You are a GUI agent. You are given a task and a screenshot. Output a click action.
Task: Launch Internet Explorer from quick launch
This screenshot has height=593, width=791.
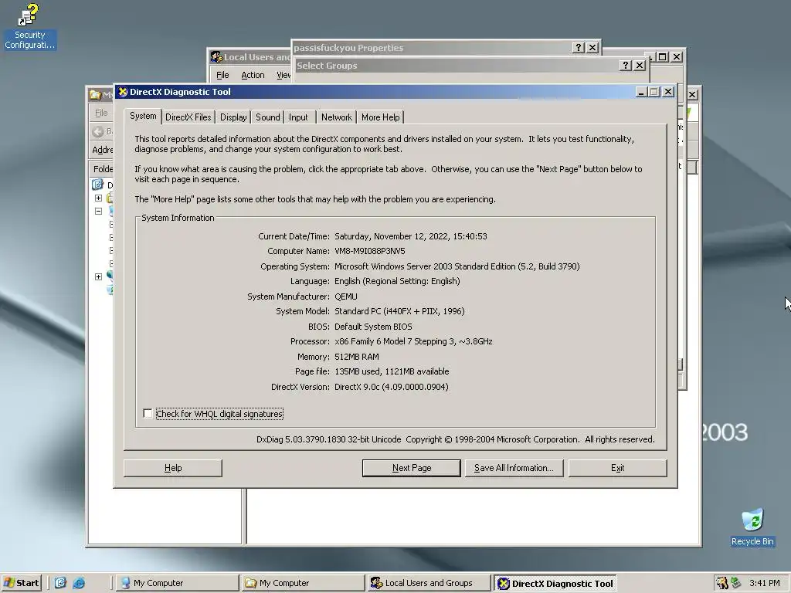click(79, 583)
